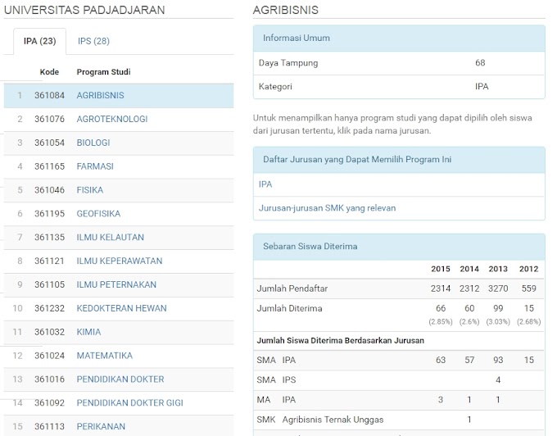Screen dimensions: 557x436
Task: Click the 2014 column header
Action: pos(469,269)
